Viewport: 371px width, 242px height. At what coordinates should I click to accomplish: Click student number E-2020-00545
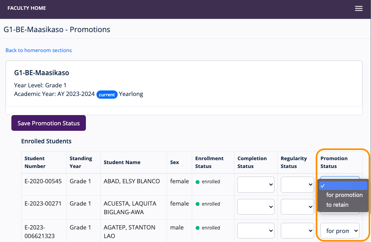43,181
